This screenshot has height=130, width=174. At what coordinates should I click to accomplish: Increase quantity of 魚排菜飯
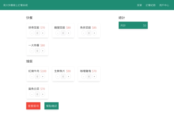[94, 33]
